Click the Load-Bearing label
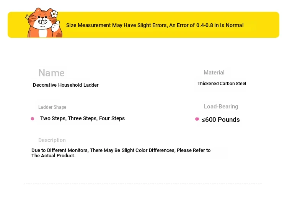The height and width of the screenshot is (197, 287). 221,107
